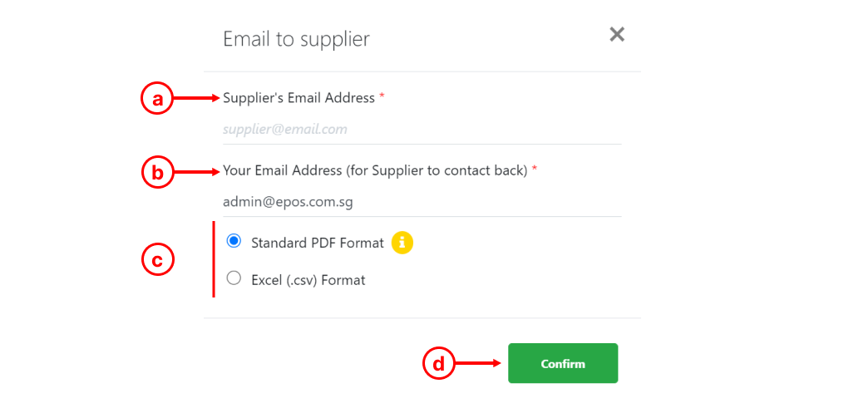The image size is (844, 408).
Task: Click the red asterisk after Supplier's Email Address
Action: click(382, 96)
